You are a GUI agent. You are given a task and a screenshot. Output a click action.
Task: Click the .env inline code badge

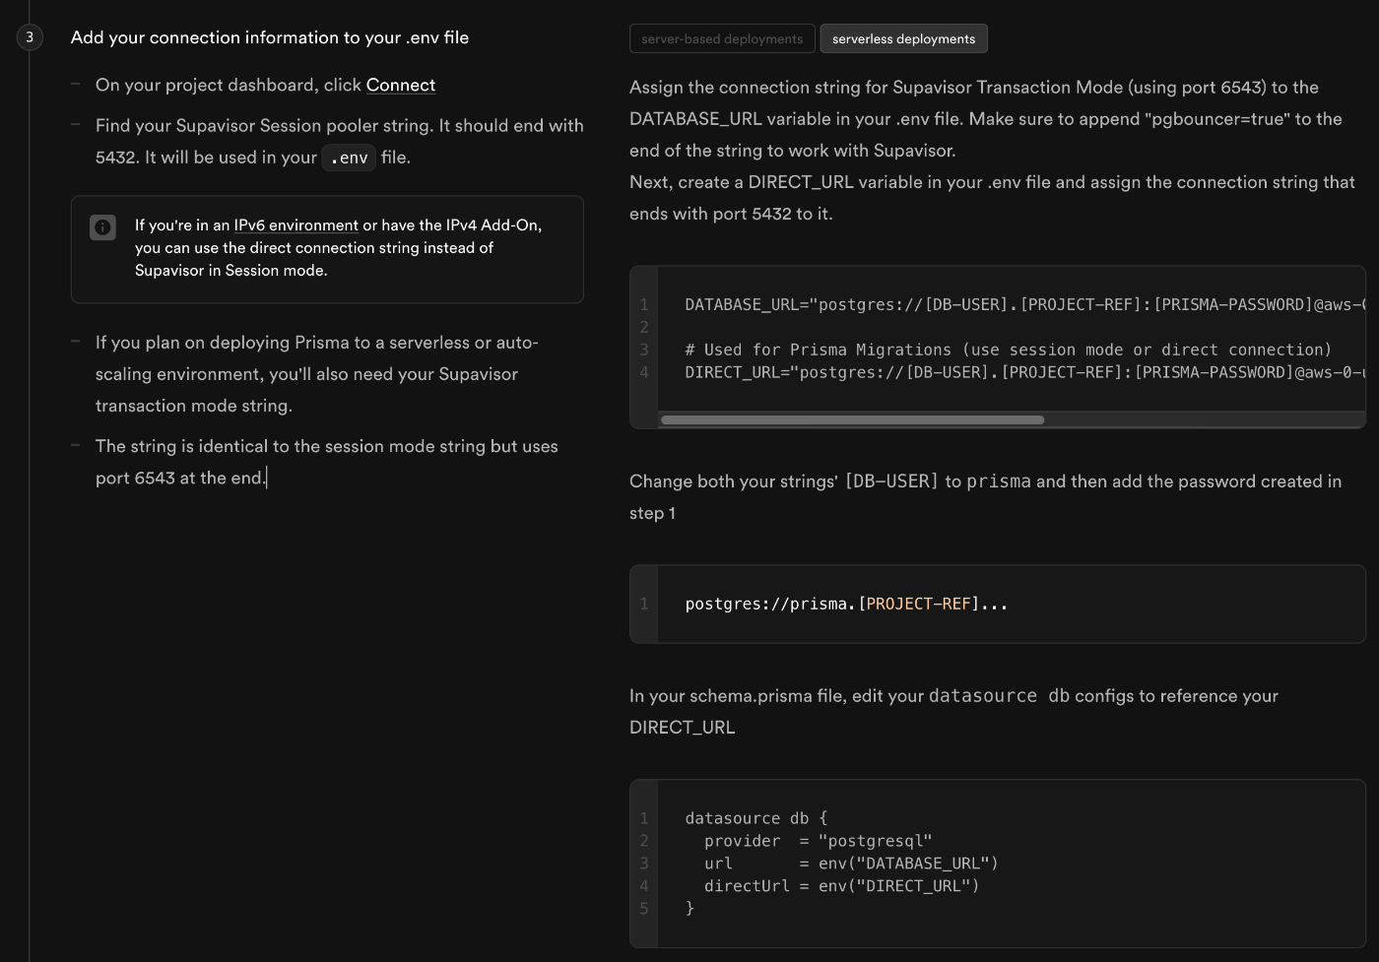tap(349, 158)
